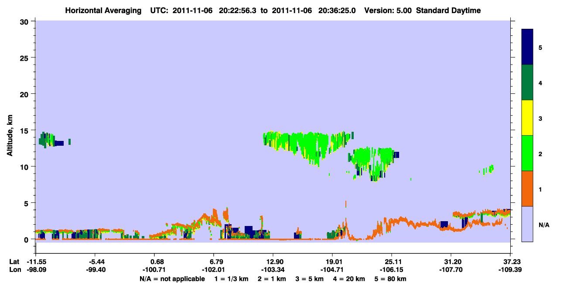
Task: Click the y-axis tick label '30'
Action: [25, 21]
